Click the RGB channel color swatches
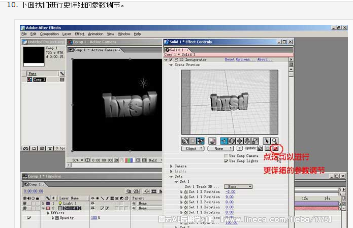 click(x=129, y=160)
